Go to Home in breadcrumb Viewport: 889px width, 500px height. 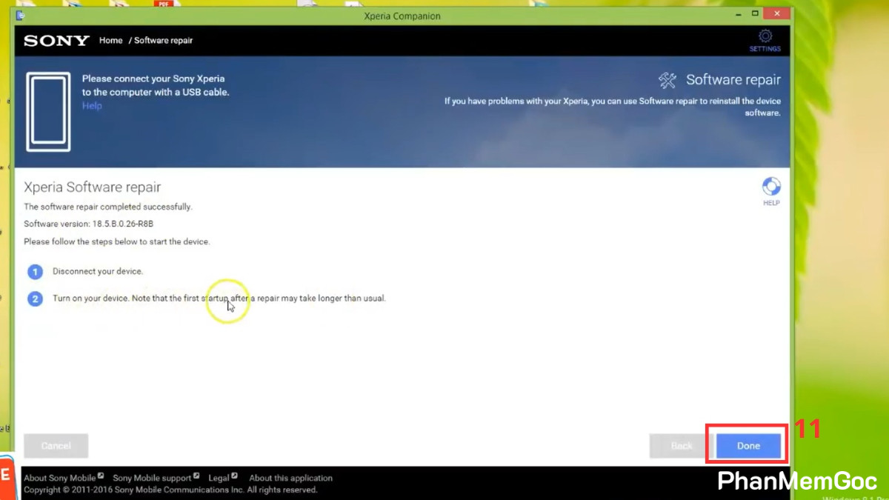(110, 41)
